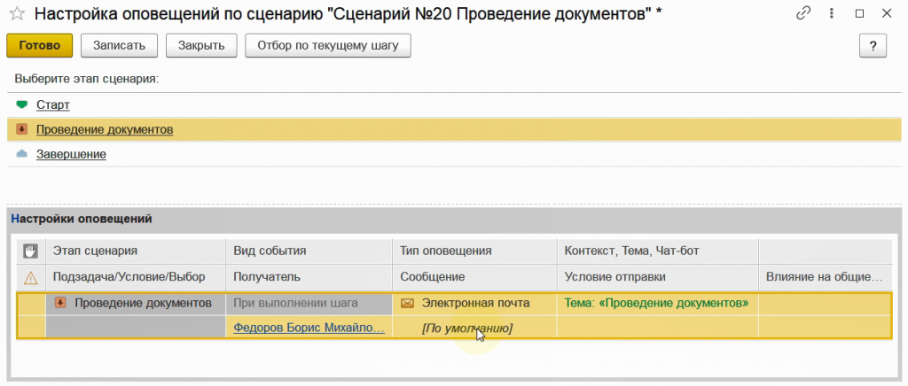Open recipient Федоров Борис Михайлович link

(x=309, y=328)
